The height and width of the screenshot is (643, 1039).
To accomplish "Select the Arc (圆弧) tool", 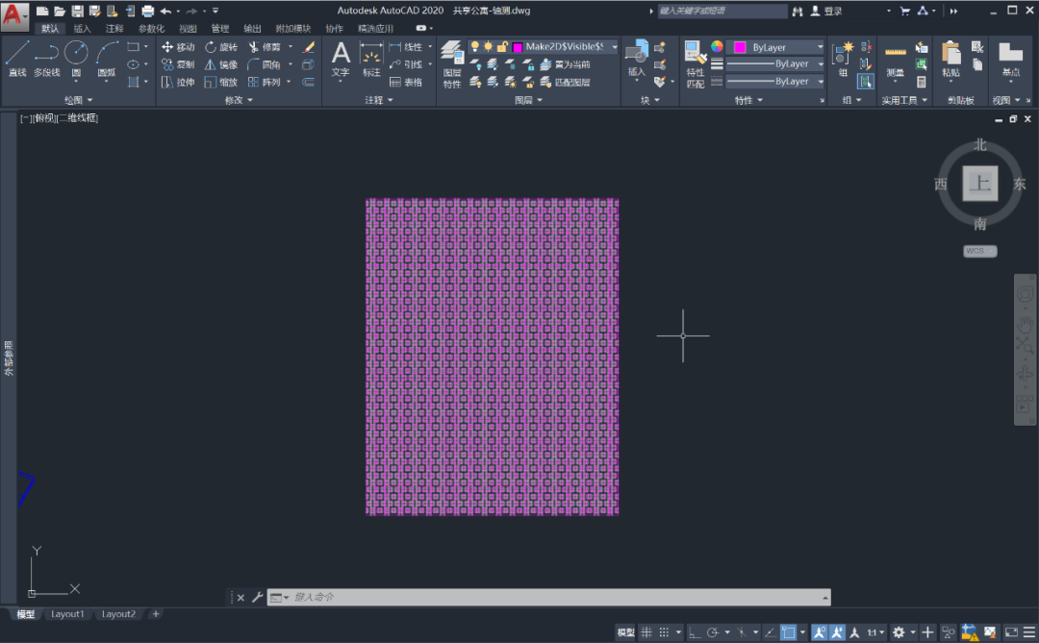I will click(x=107, y=59).
